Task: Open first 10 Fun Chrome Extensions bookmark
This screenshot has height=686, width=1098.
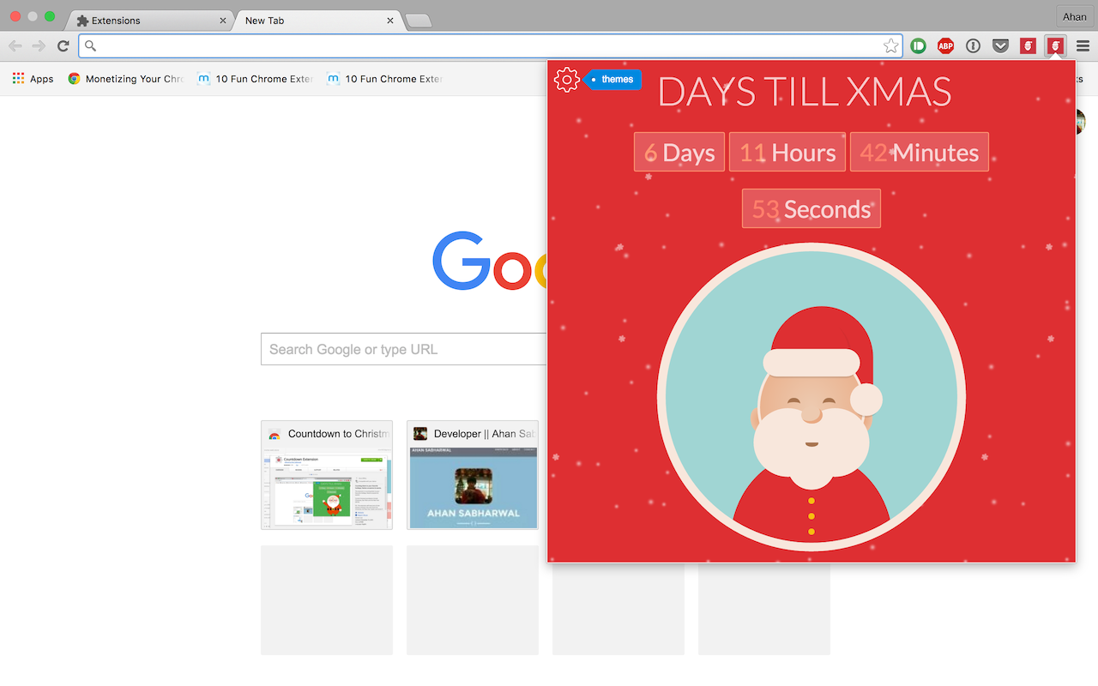Action: (255, 79)
